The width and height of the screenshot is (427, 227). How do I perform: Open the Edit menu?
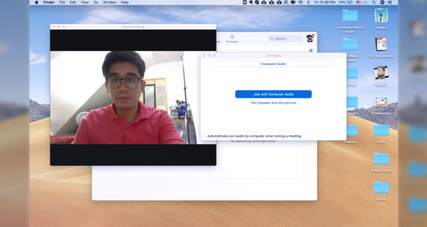[x=73, y=2]
